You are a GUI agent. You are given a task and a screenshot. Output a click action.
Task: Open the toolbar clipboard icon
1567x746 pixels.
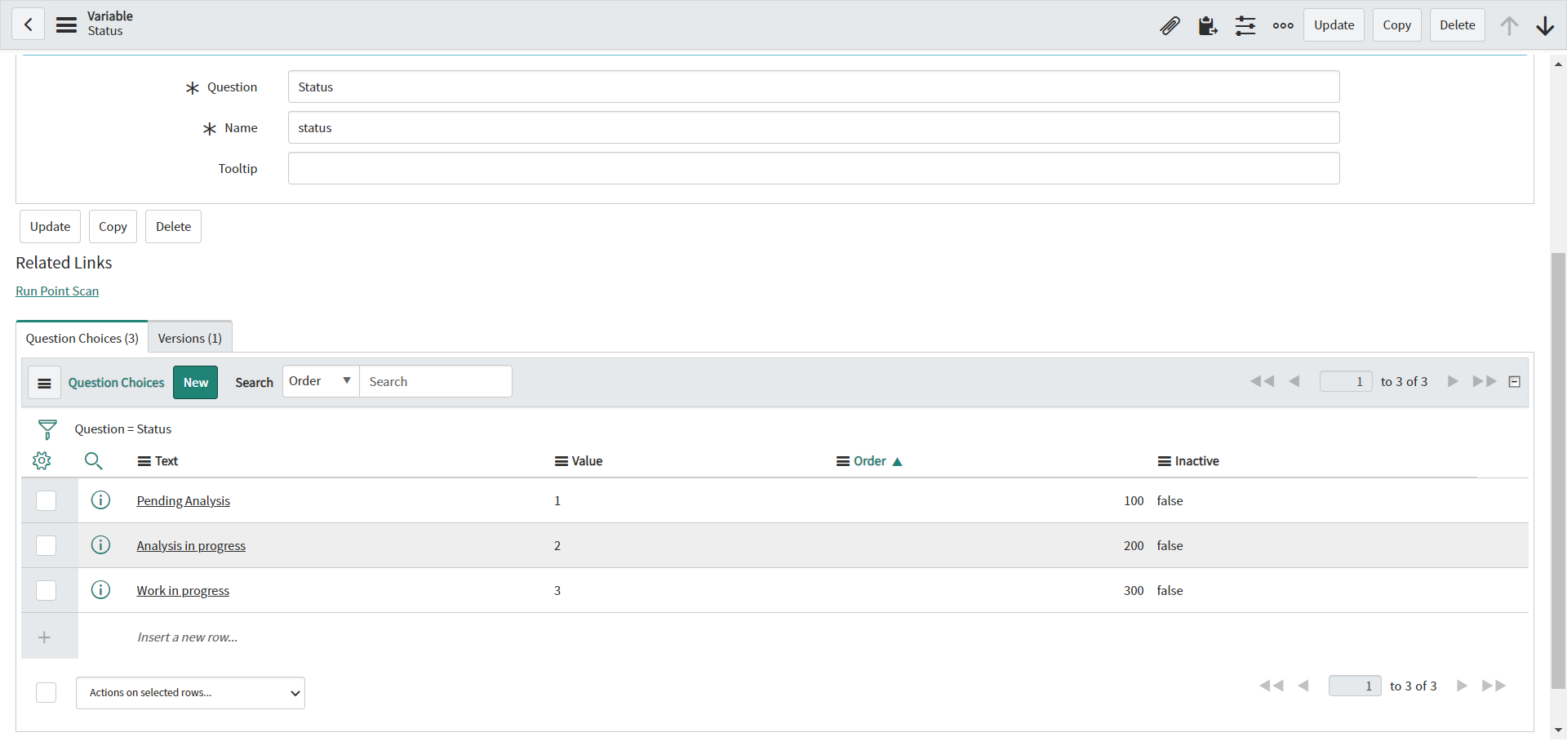[x=1207, y=25]
